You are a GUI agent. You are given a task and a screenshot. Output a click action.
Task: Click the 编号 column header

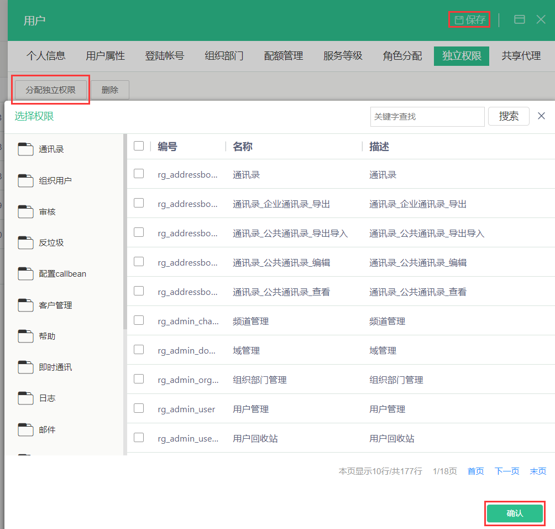point(167,146)
